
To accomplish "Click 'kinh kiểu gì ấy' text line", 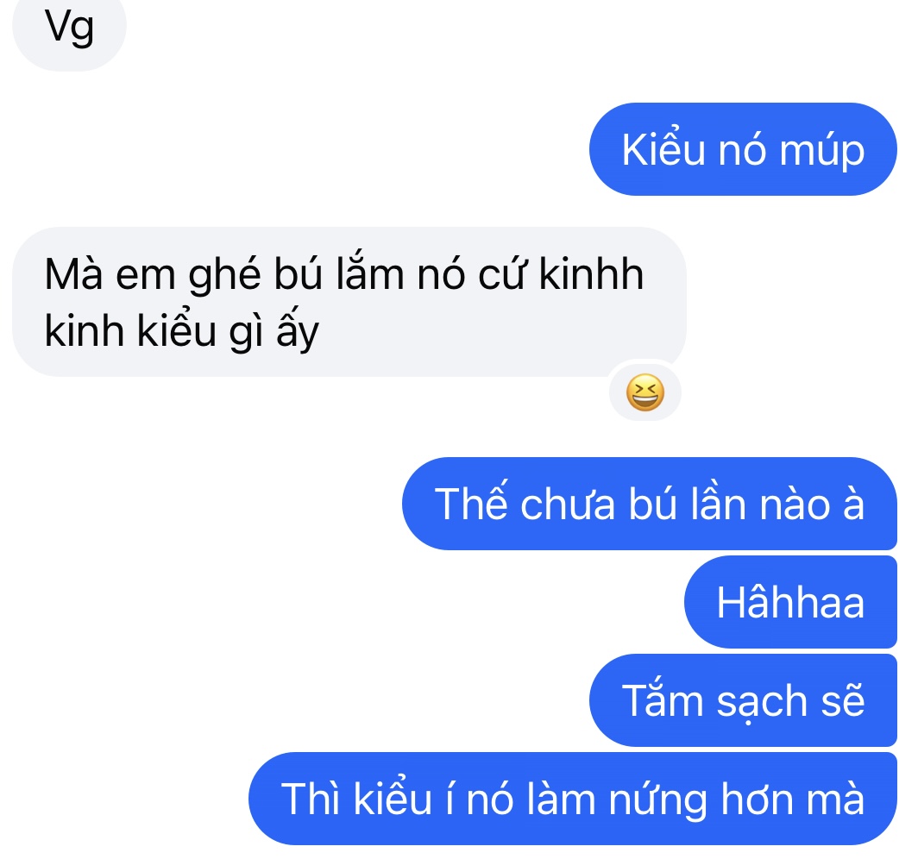I will pos(181,332).
